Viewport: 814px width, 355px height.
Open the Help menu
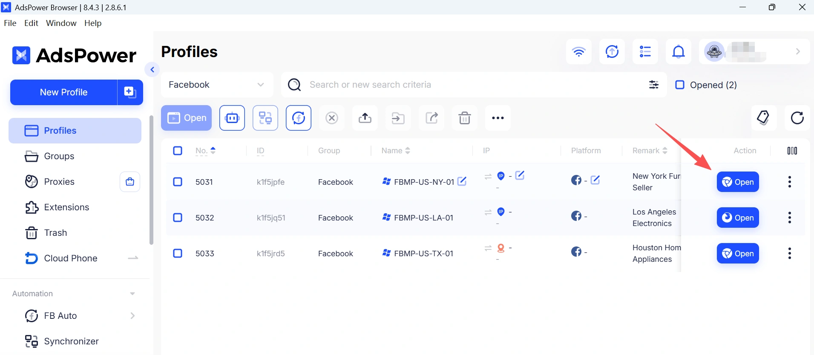tap(93, 23)
